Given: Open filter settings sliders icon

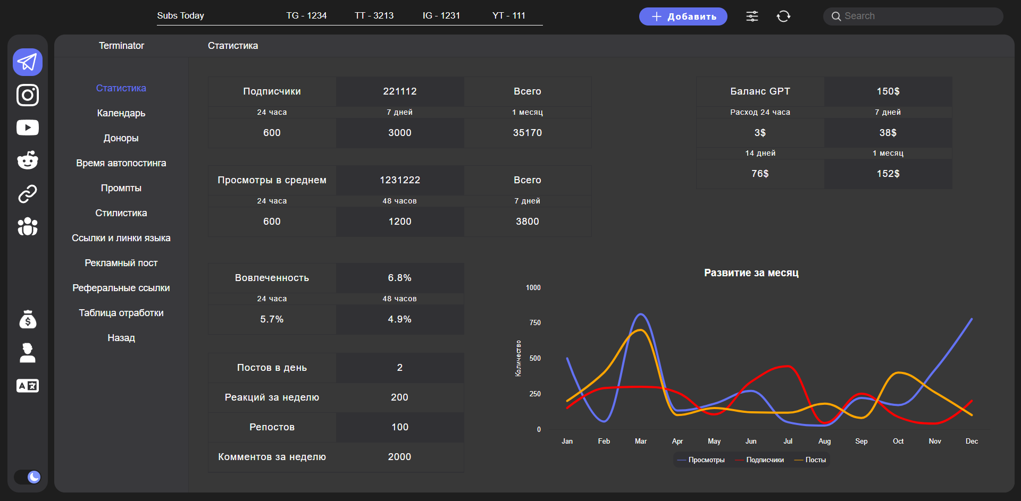Looking at the screenshot, I should (752, 16).
